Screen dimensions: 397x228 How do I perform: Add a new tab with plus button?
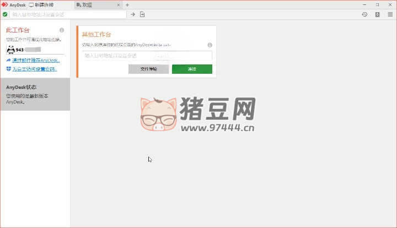pos(127,4)
